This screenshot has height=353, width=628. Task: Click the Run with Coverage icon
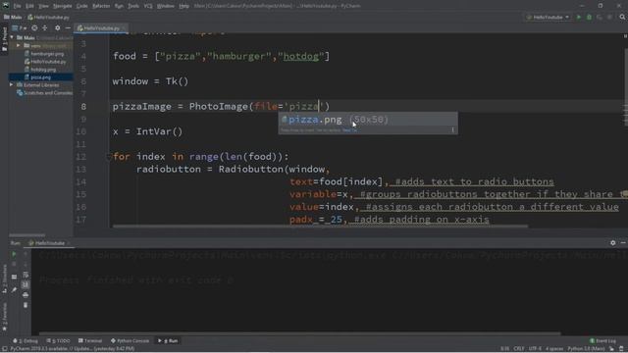[x=600, y=18]
